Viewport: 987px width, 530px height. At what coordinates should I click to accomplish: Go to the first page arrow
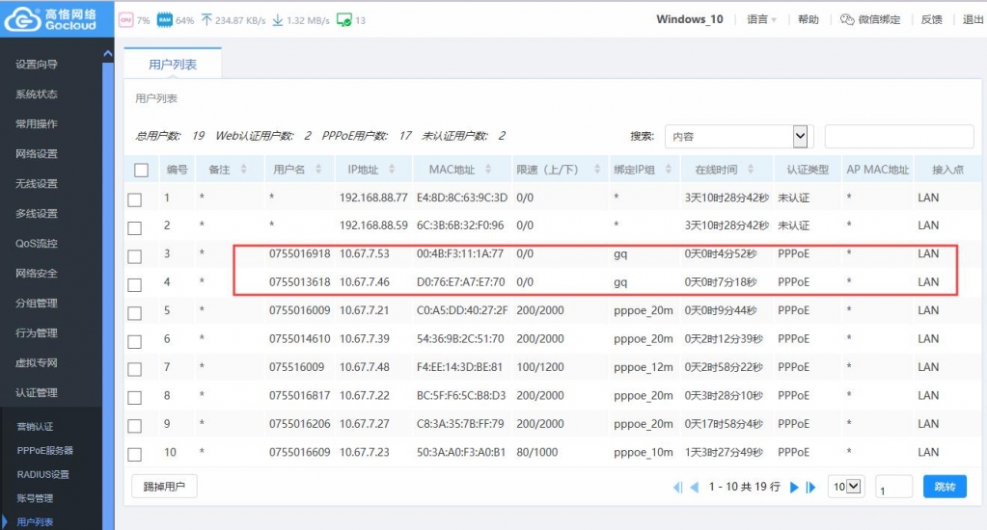click(x=677, y=487)
